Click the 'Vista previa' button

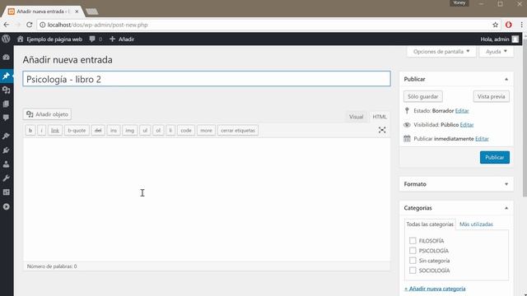(x=491, y=97)
